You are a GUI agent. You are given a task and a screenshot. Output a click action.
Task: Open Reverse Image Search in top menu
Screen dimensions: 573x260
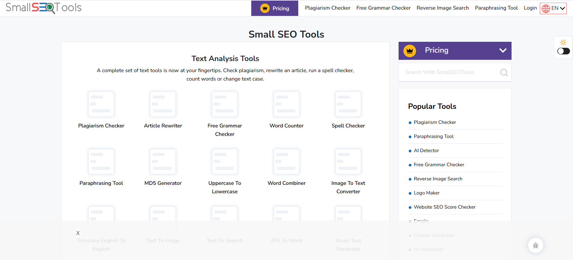(x=443, y=8)
